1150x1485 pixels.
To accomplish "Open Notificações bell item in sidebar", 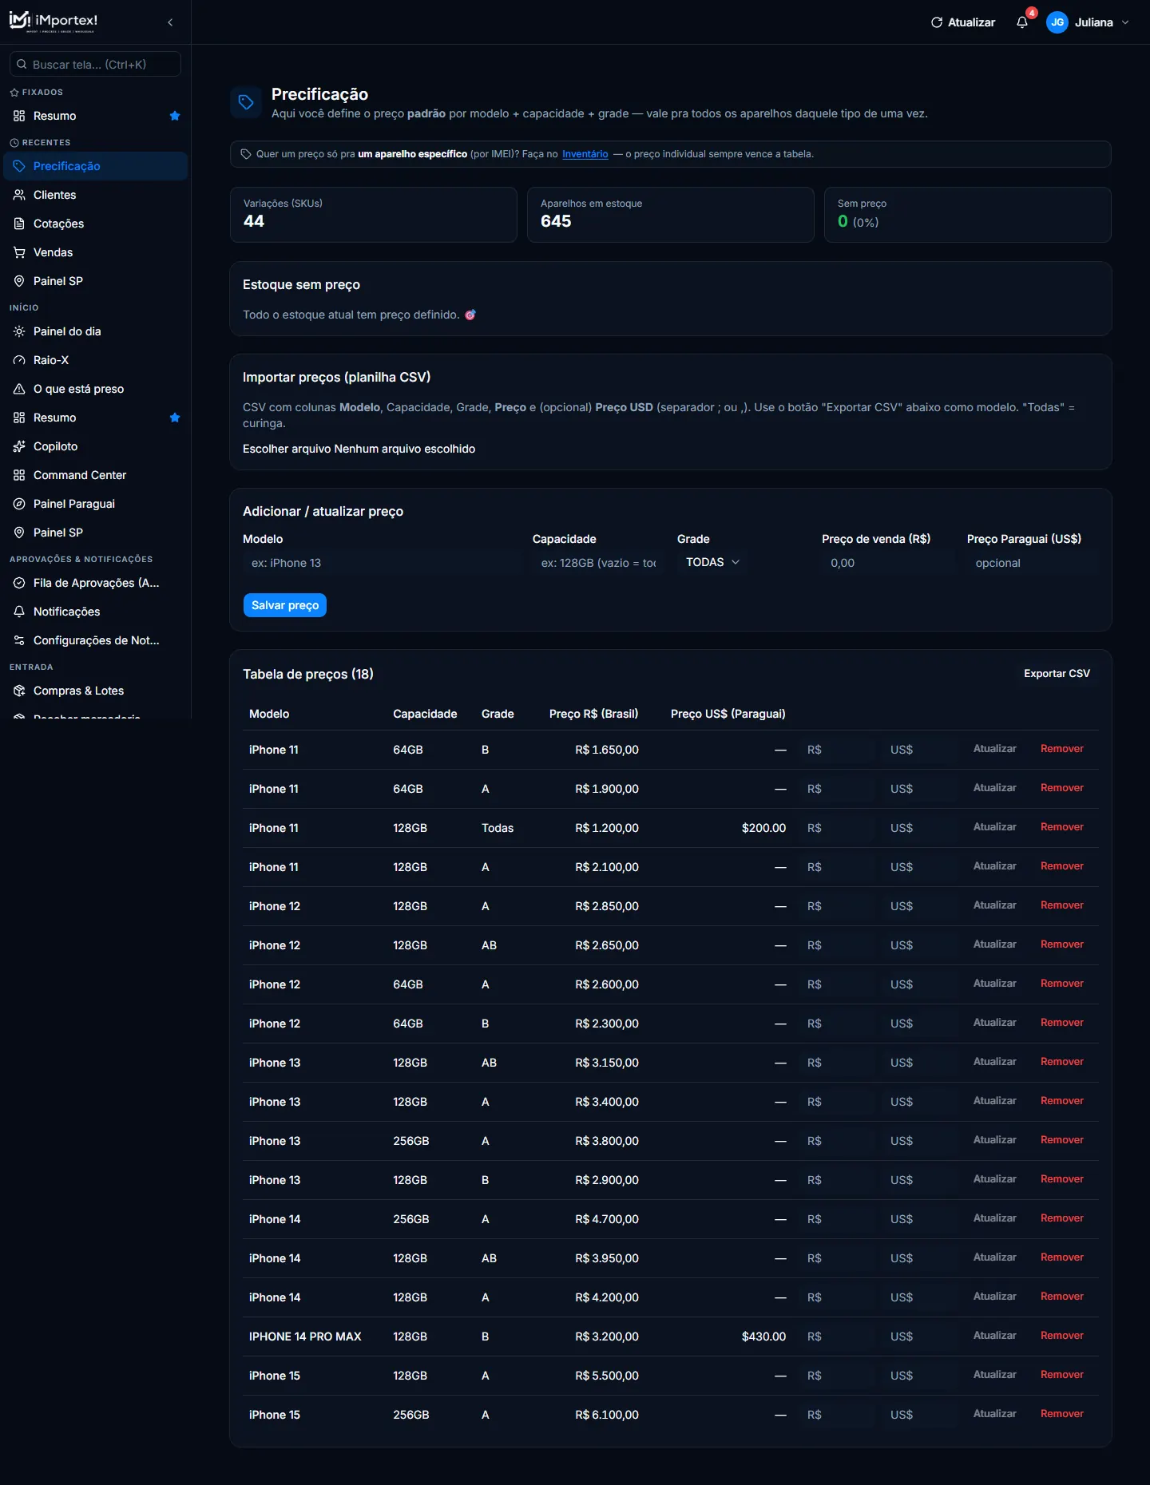I will point(96,612).
